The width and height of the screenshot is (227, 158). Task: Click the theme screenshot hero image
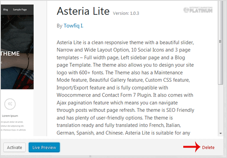[x=17, y=52]
